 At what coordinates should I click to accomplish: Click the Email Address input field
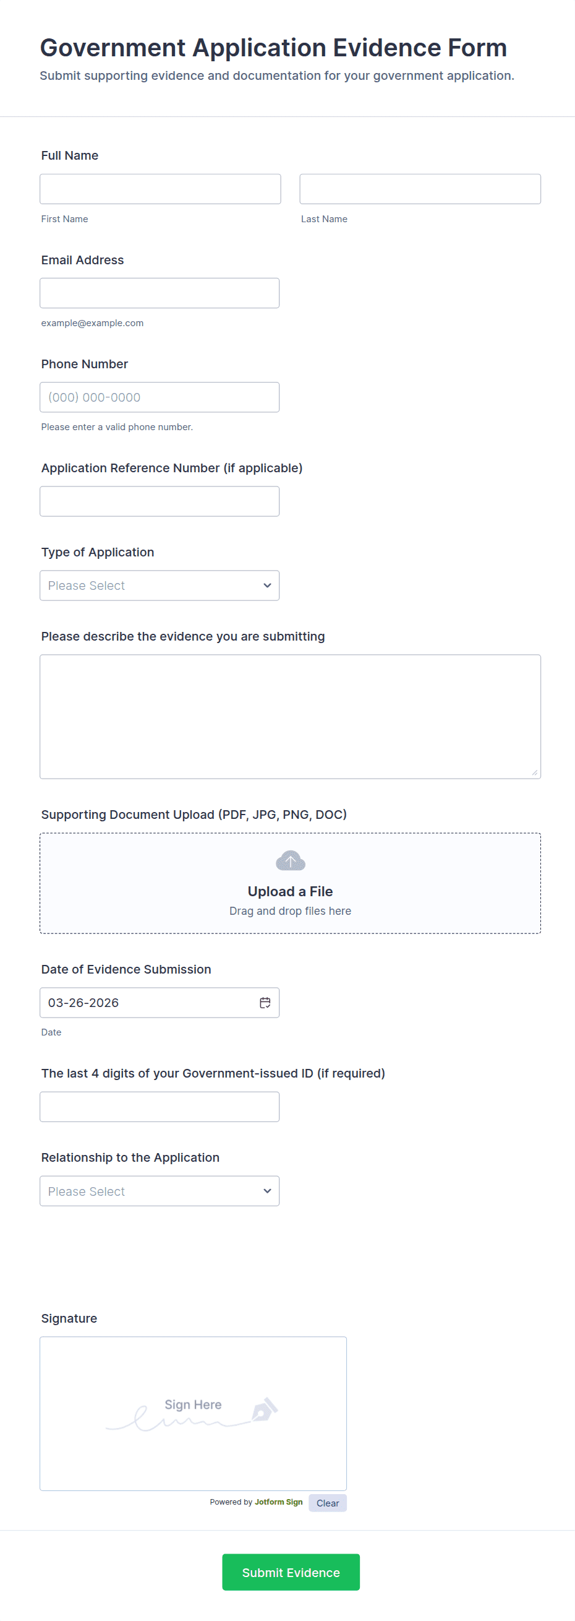point(160,293)
